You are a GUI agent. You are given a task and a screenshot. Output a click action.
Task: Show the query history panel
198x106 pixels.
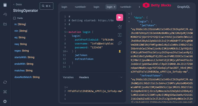click(x=5, y=14)
